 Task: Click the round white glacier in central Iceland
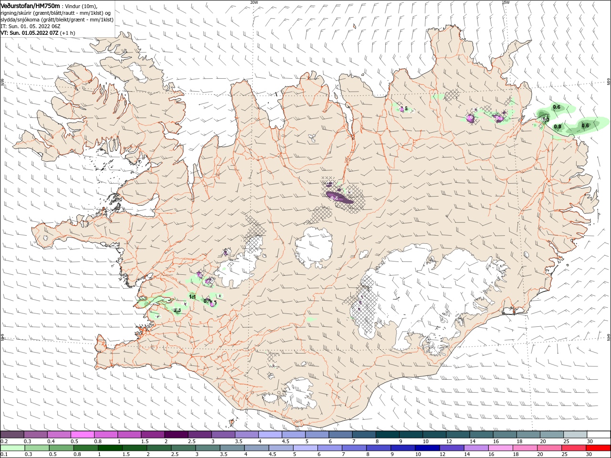[x=314, y=247]
